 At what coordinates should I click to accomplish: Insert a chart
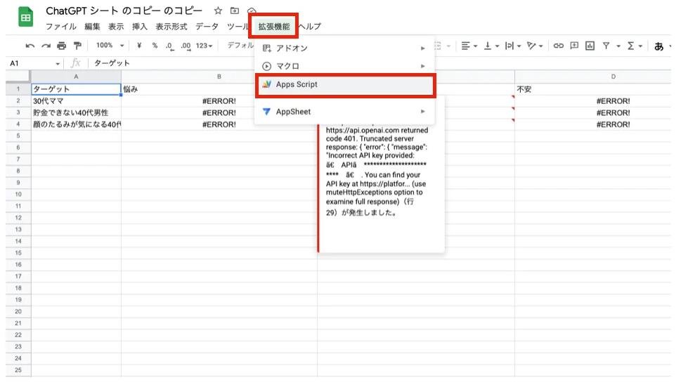(x=590, y=46)
